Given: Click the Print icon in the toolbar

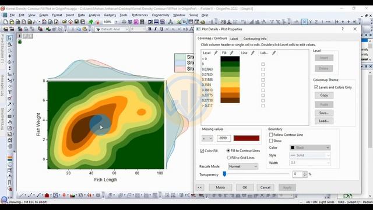Looking at the screenshot, I should 124,22.
